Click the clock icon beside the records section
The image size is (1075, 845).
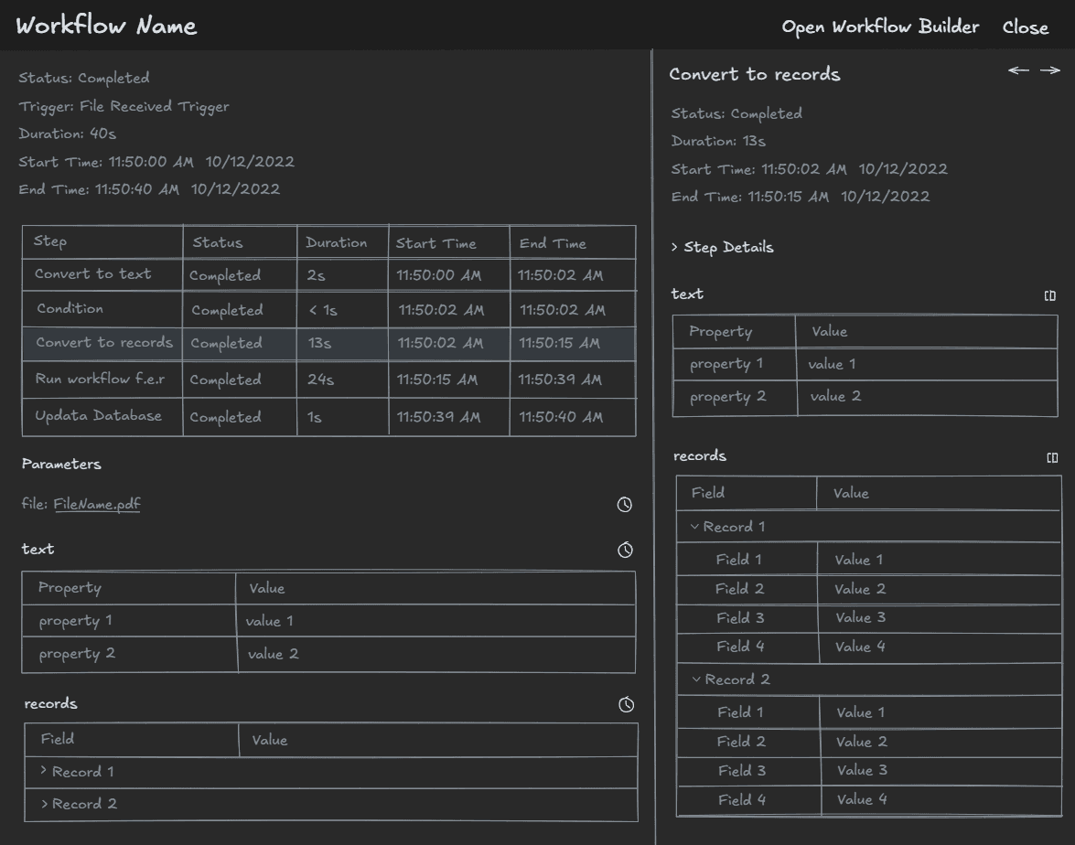[625, 705]
